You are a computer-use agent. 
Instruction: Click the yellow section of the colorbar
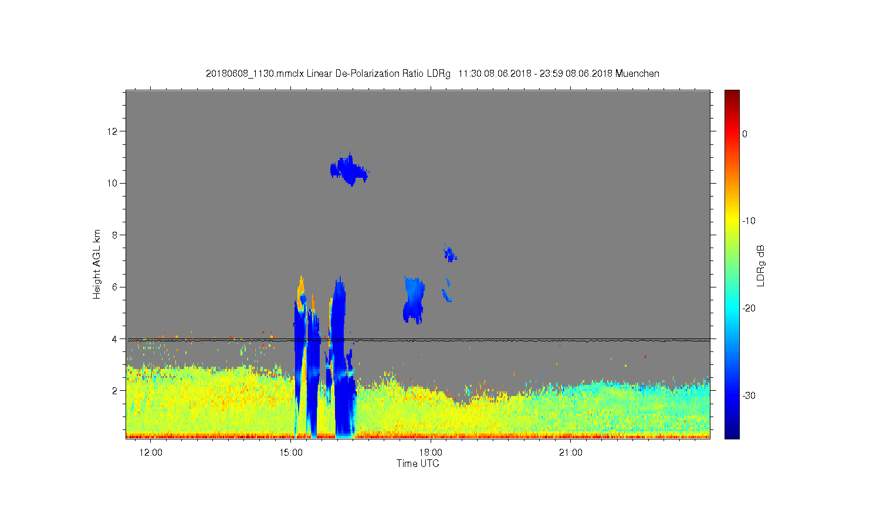(732, 220)
